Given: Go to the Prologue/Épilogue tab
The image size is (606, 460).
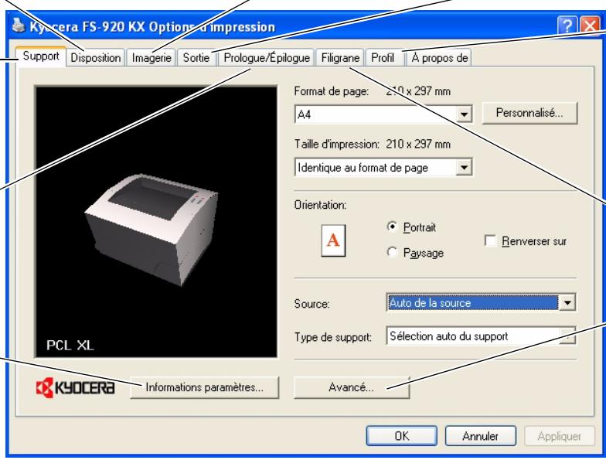Looking at the screenshot, I should pyautogui.click(x=267, y=58).
